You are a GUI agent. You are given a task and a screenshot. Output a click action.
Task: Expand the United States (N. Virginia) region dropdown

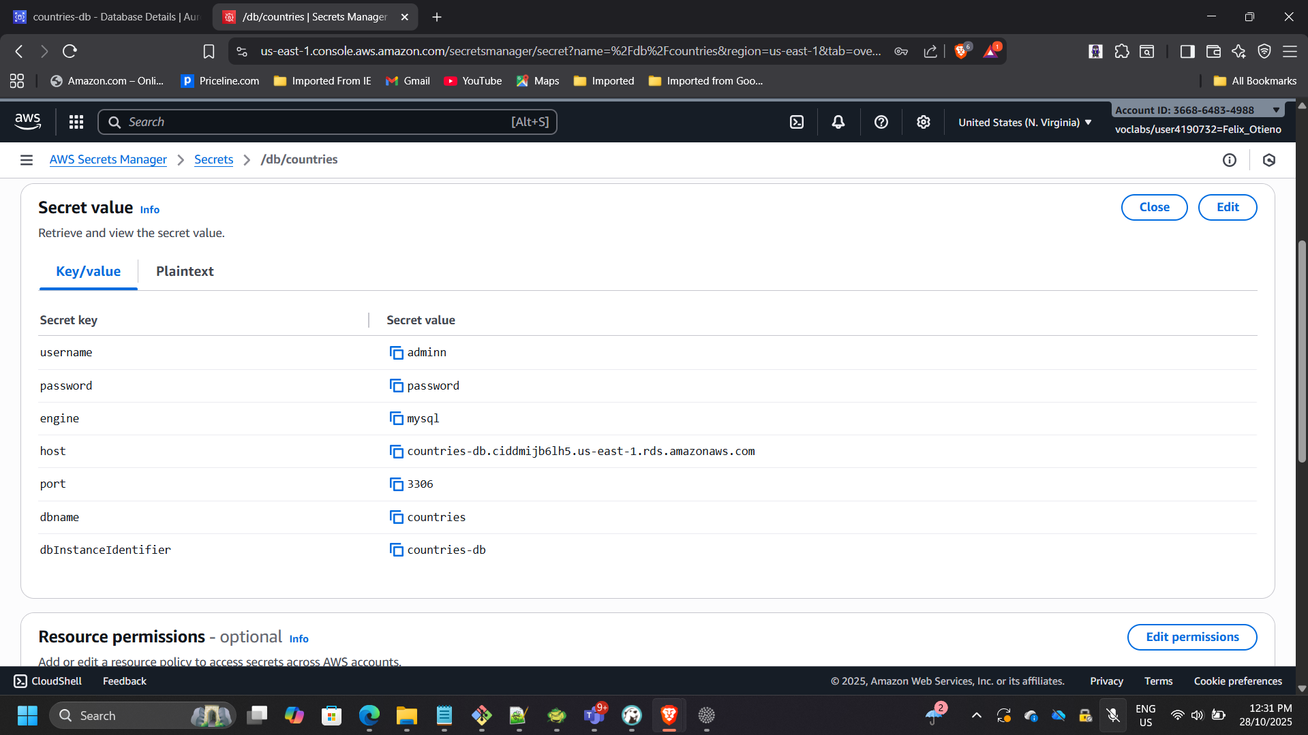pos(1024,123)
